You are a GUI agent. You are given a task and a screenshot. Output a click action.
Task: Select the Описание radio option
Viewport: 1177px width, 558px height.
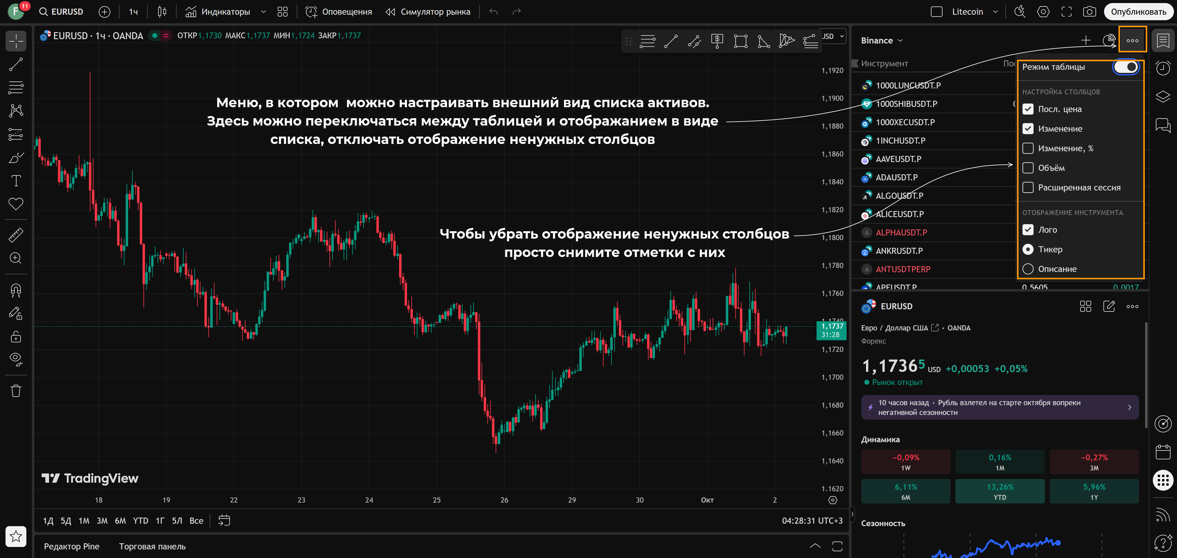tap(1028, 269)
